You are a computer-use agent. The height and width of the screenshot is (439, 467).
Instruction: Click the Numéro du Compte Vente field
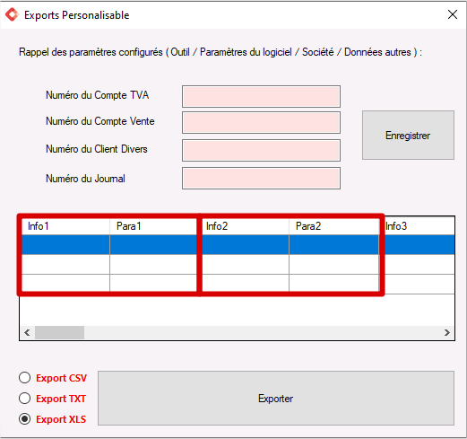pyautogui.click(x=261, y=123)
